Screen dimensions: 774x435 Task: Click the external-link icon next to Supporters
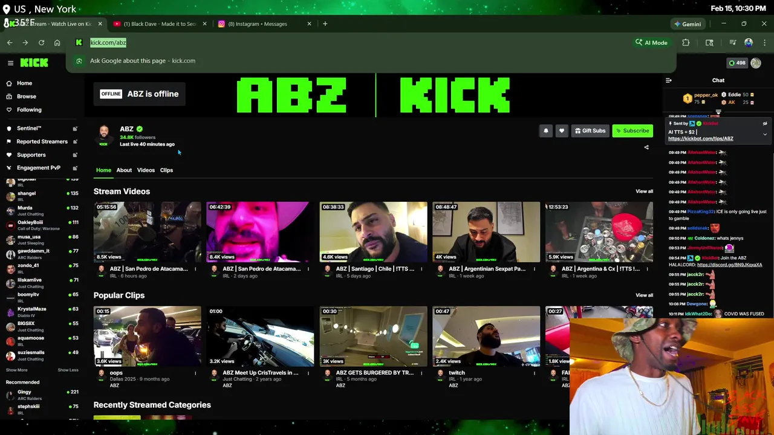(75, 155)
